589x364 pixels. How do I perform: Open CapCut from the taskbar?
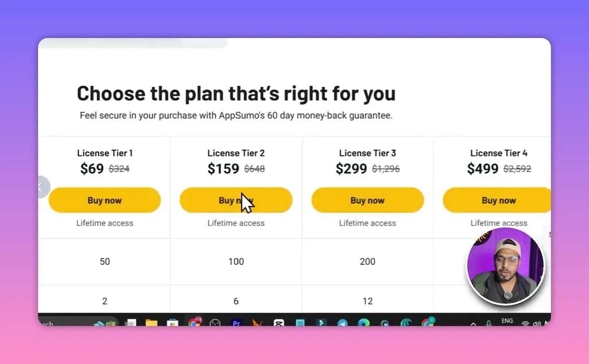click(x=278, y=322)
